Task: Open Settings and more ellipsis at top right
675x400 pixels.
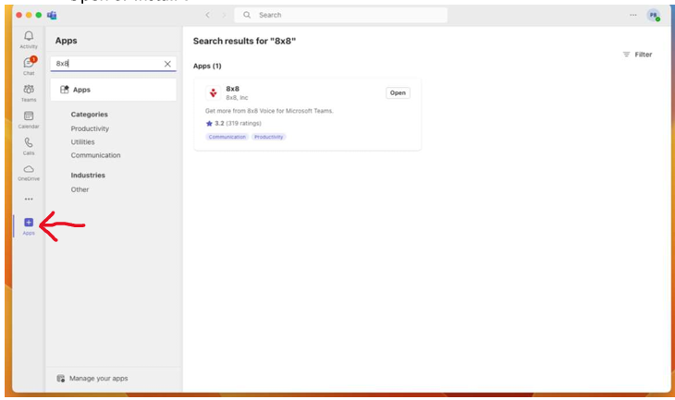Action: coord(632,15)
